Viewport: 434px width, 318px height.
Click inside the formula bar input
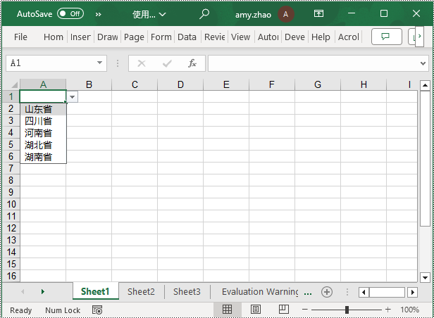click(x=313, y=63)
